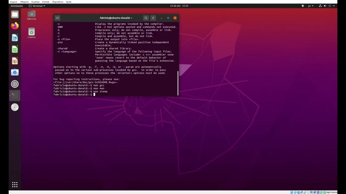Open LibreOffice Writer in dock
Viewport: 346px width, 194px height.
15,37
